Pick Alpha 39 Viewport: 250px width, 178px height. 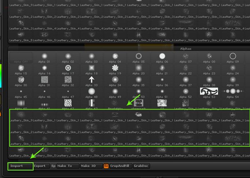point(232,82)
